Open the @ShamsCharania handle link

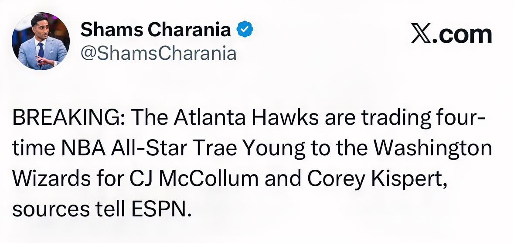(159, 54)
